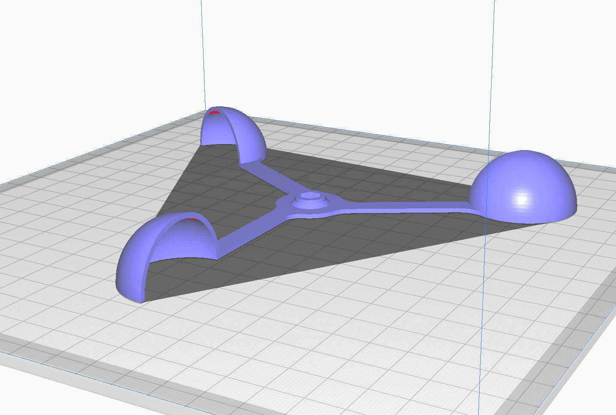This screenshot has height=415, width=616.
Task: Click the right vertical blue build-volume line
Action: click(492, 64)
